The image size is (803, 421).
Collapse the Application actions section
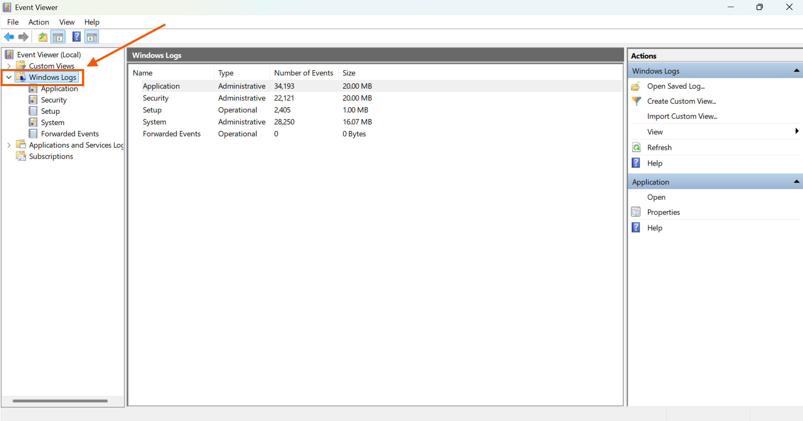(796, 182)
